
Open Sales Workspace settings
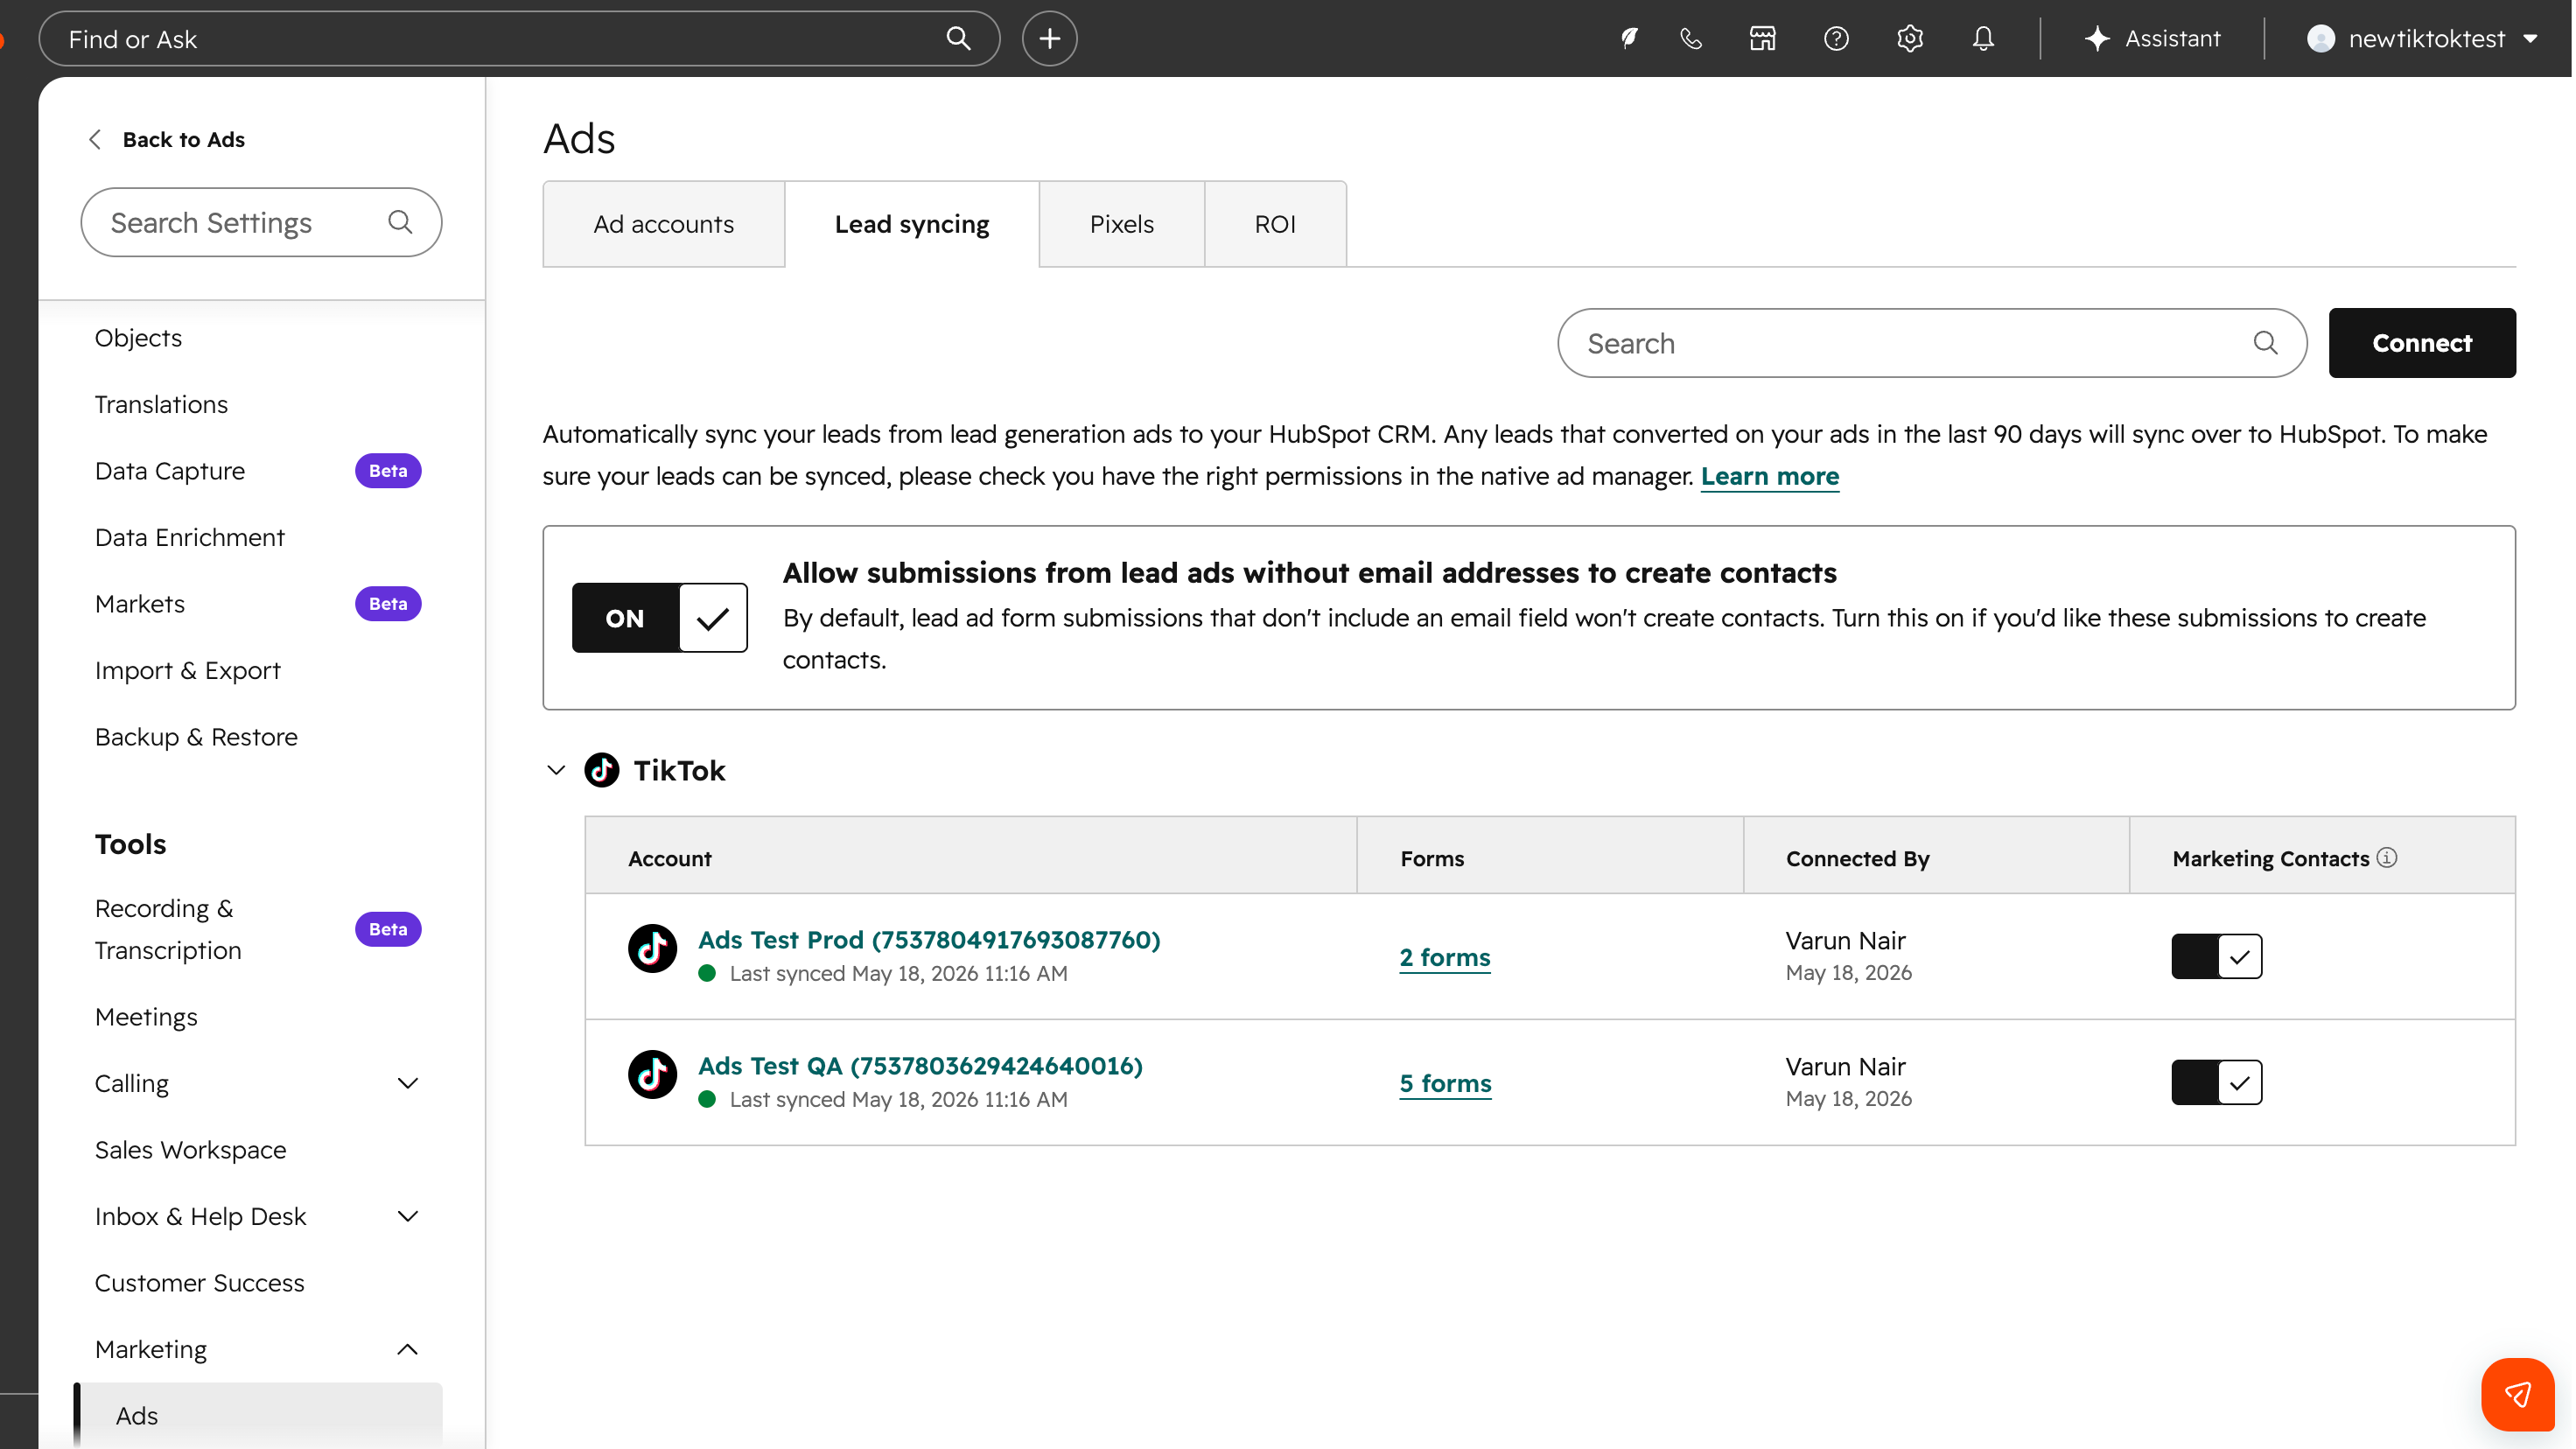[190, 1150]
